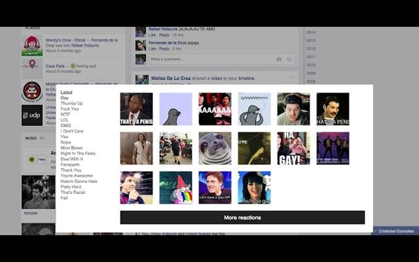Choose the Let's have a Gay-Off GIF
Viewport: 419px width, 262px height.
coord(215,187)
